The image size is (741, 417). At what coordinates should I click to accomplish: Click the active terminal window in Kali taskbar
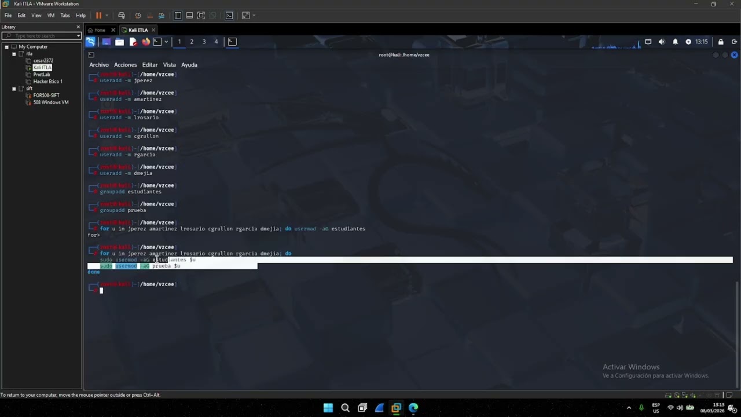pyautogui.click(x=232, y=42)
